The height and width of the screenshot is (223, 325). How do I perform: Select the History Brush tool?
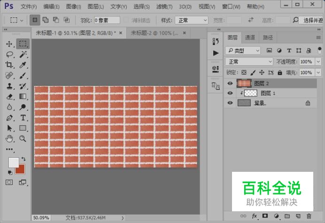pos(23,86)
